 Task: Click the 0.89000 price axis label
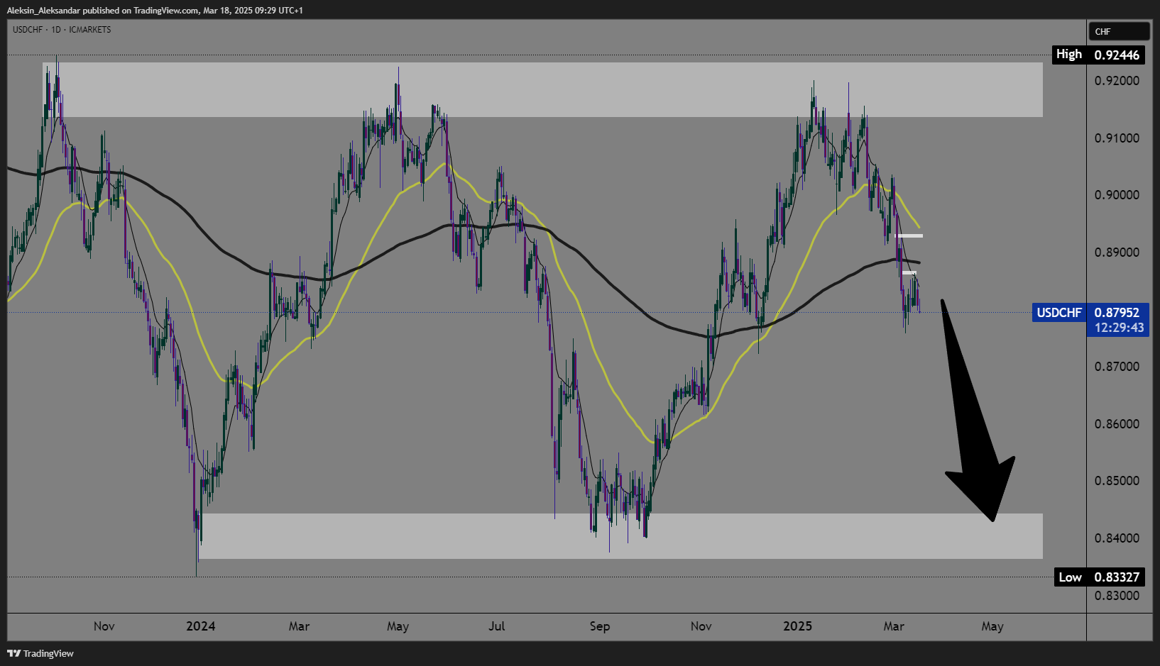click(1117, 252)
